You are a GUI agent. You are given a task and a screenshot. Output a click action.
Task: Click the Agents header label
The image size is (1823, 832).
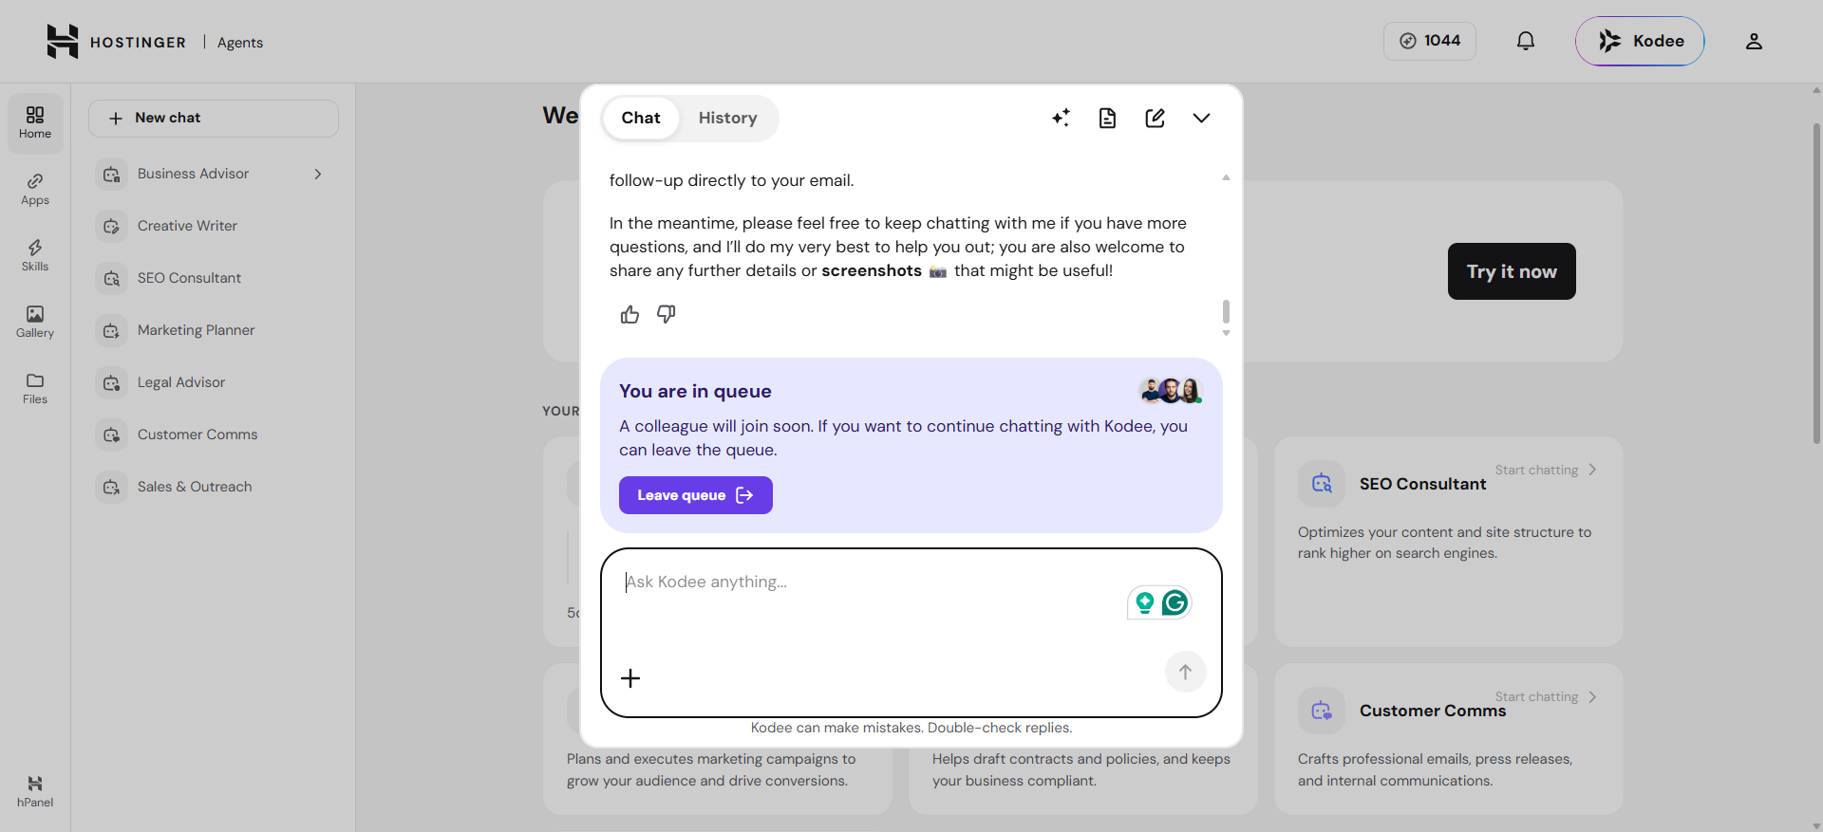240,42
